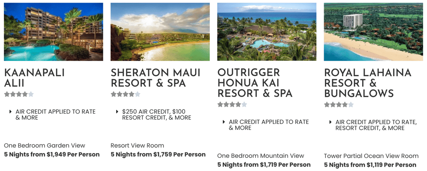Viewport: 427px width, 171px height.
Task: Expand Outrigger air credit details arrow
Action: (x=224, y=122)
